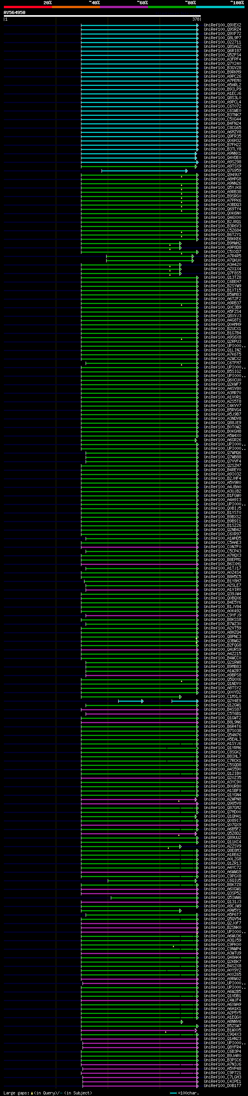This screenshot has height=1096, width=248.
Task: Select the UniRef100_C9YFJ9 label
Action: pyautogui.click(x=222, y=615)
